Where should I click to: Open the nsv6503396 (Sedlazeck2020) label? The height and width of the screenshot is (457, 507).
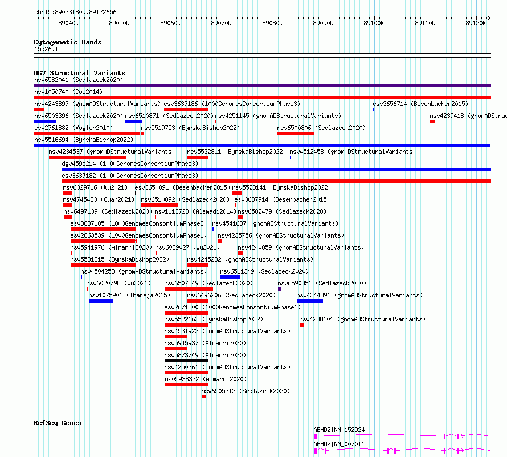pos(79,116)
